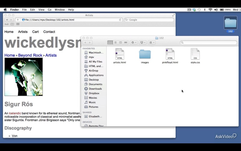Go back in Safari Artists window
The image size is (241, 151).
coord(7,20)
